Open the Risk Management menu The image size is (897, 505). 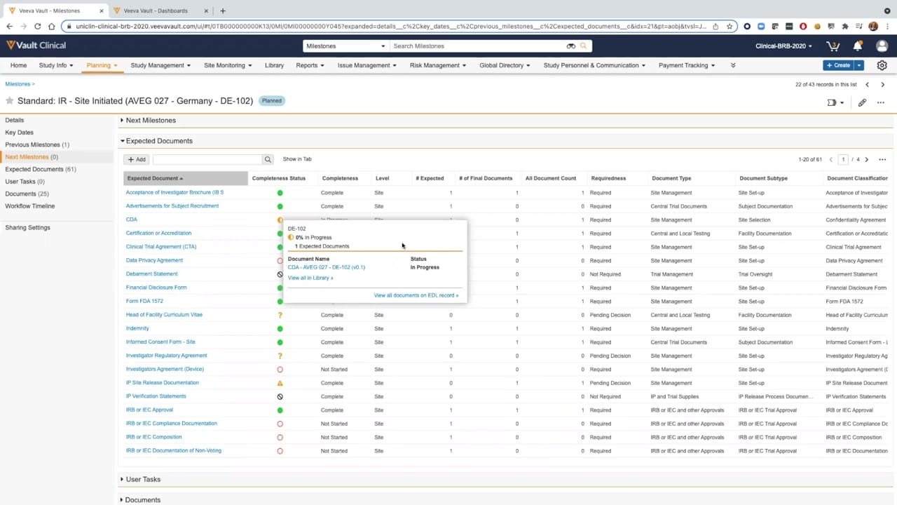pos(439,65)
